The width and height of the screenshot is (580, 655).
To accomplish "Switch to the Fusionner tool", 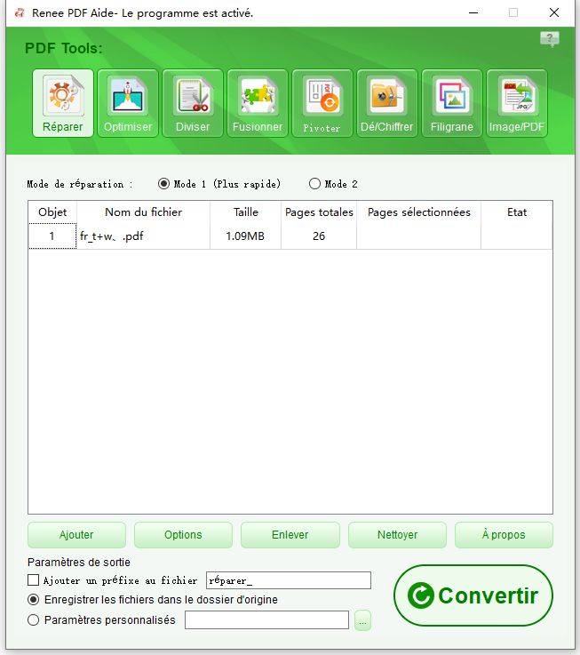I will (258, 103).
